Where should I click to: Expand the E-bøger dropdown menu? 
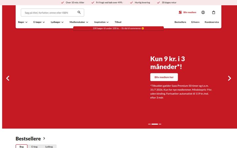coord(39,22)
